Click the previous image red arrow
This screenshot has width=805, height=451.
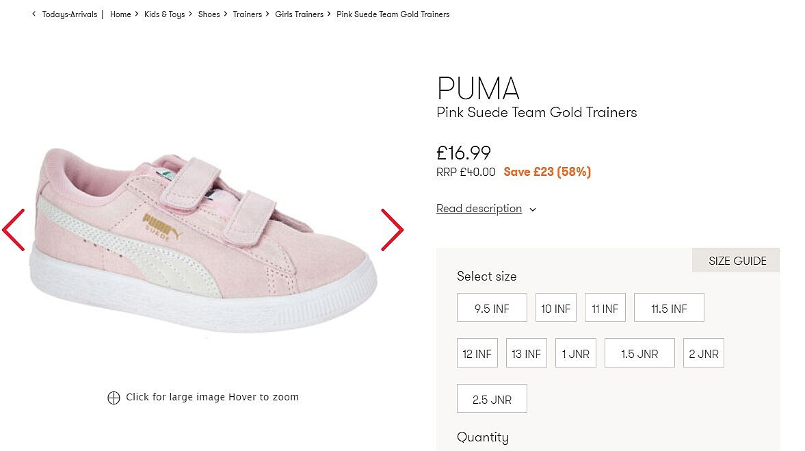pyautogui.click(x=14, y=230)
